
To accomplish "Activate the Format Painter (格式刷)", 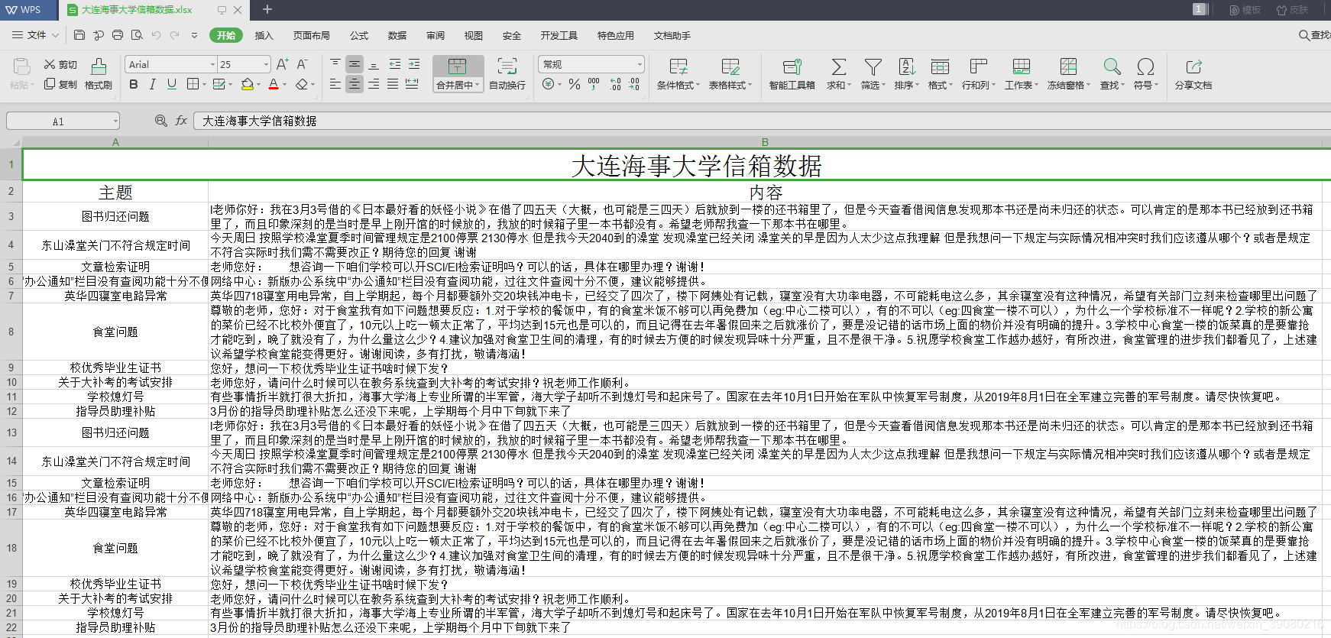I will 99,74.
